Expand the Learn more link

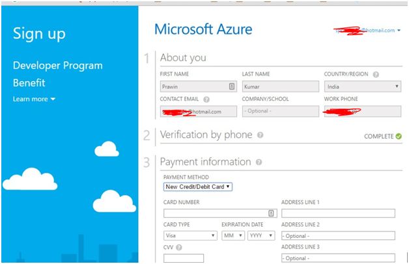click(34, 99)
